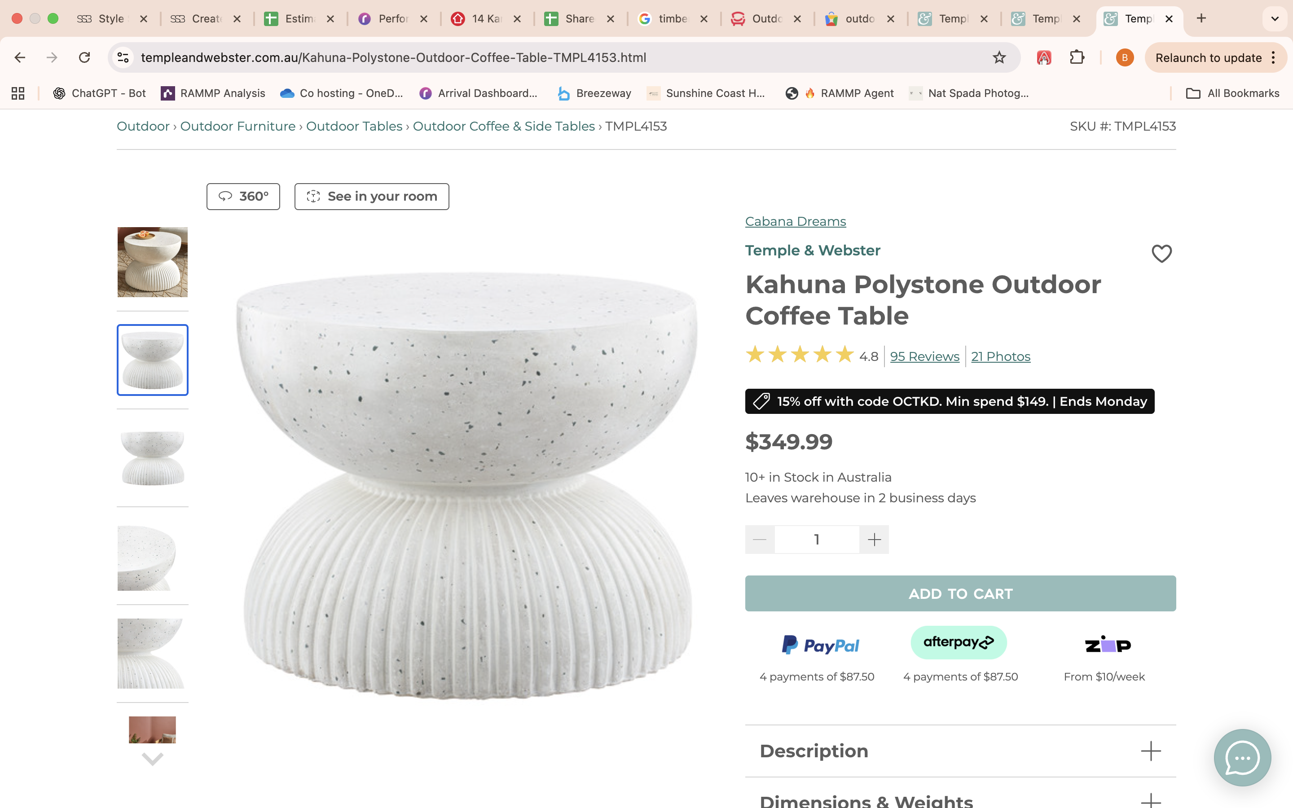The width and height of the screenshot is (1293, 808).
Task: Bookmark this page with the star icon
Action: [x=998, y=58]
